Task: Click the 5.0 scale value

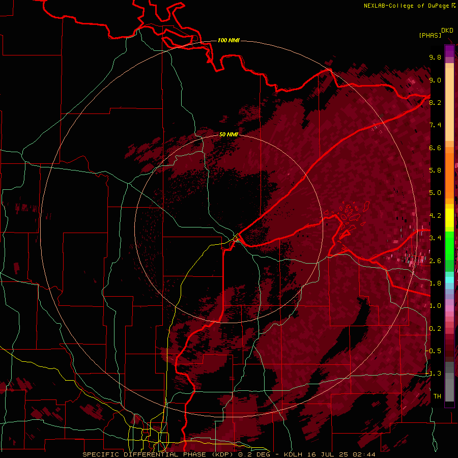Action: click(435, 193)
